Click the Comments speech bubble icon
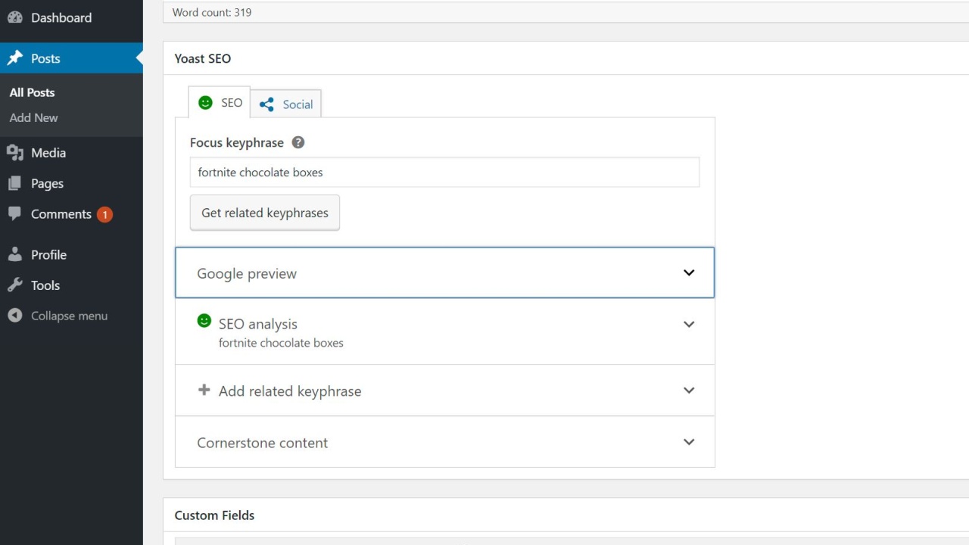Viewport: 969px width, 545px height. [x=15, y=214]
